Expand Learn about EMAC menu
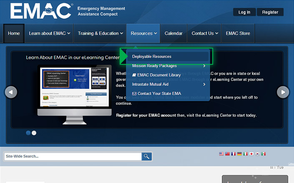The image size is (294, 183). [49, 33]
